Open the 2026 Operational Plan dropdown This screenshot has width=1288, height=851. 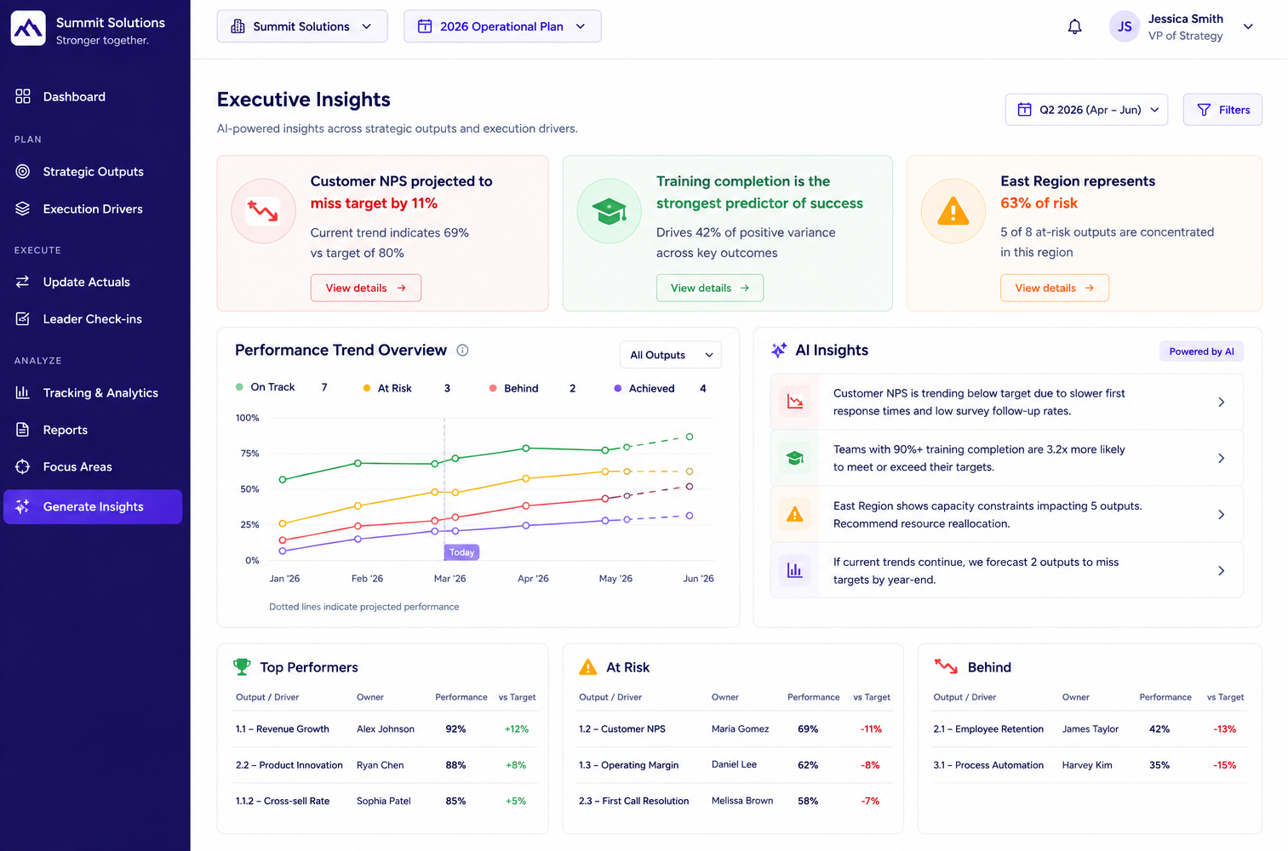click(x=502, y=26)
